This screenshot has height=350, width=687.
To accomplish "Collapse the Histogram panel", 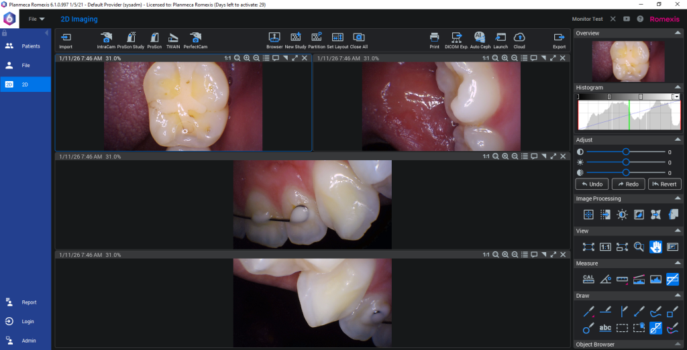I will 678,88.
